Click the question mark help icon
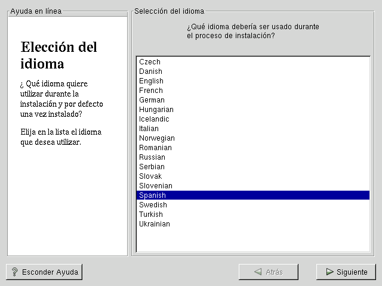 14,272
